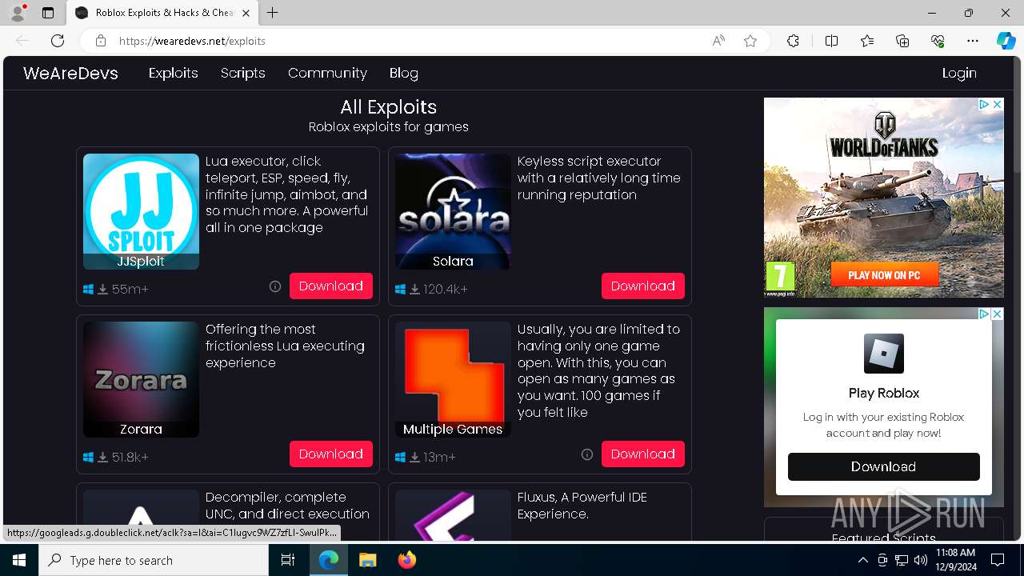Open the Settings and more ellipsis menu
The width and height of the screenshot is (1024, 576).
pyautogui.click(x=973, y=41)
